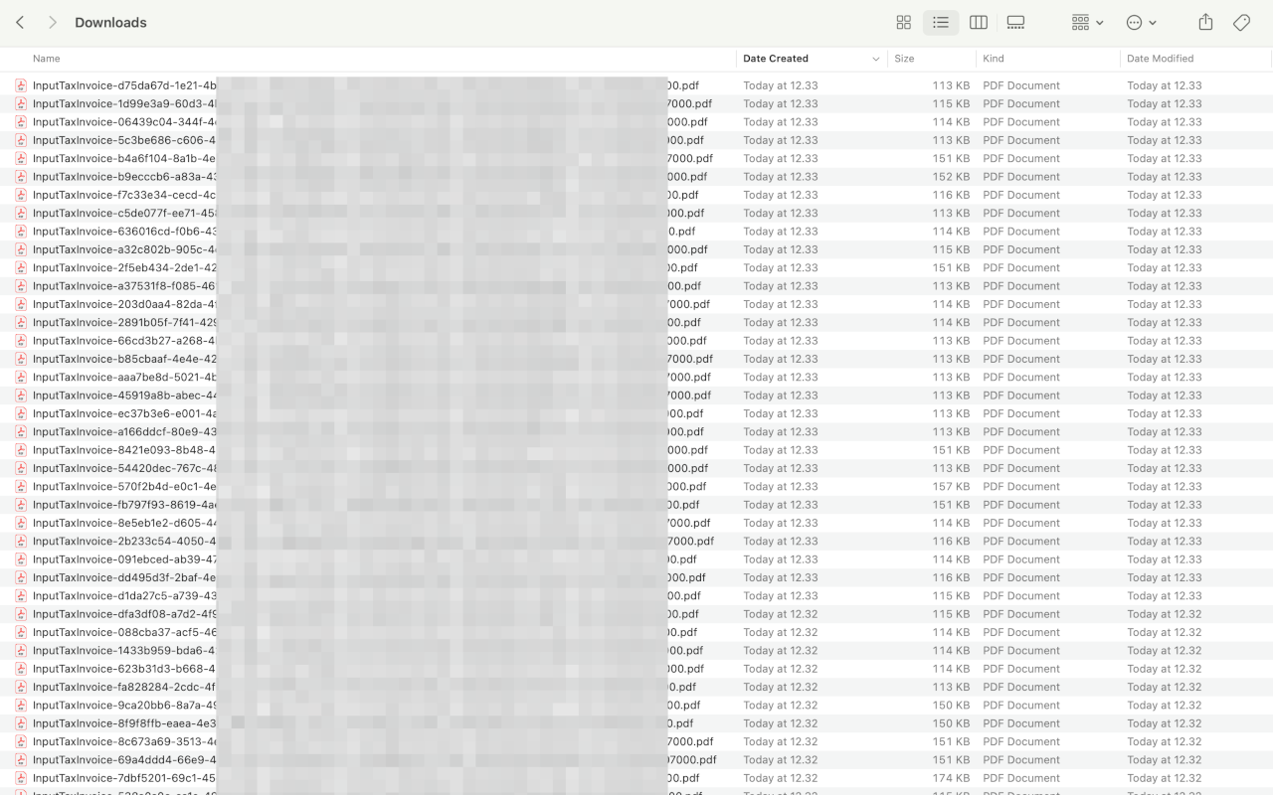Open the more actions ellipsis menu

[1142, 22]
